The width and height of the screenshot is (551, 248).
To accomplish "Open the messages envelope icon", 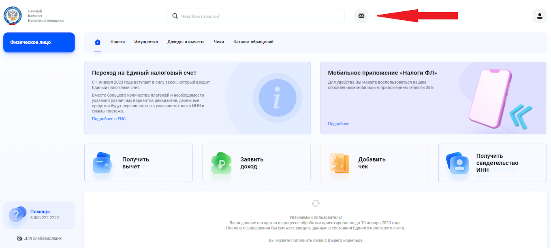I will (x=361, y=16).
